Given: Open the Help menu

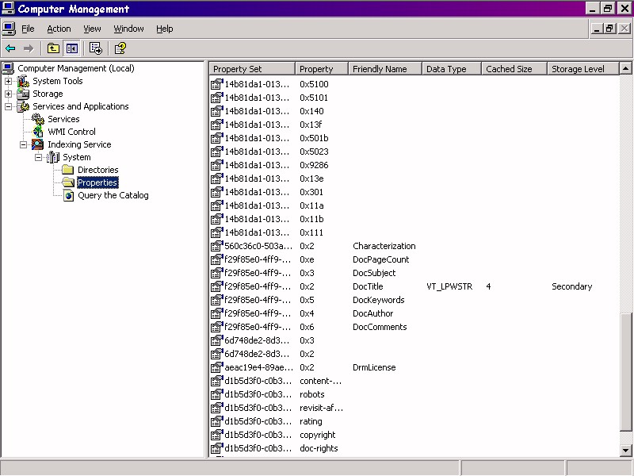Looking at the screenshot, I should pos(165,29).
